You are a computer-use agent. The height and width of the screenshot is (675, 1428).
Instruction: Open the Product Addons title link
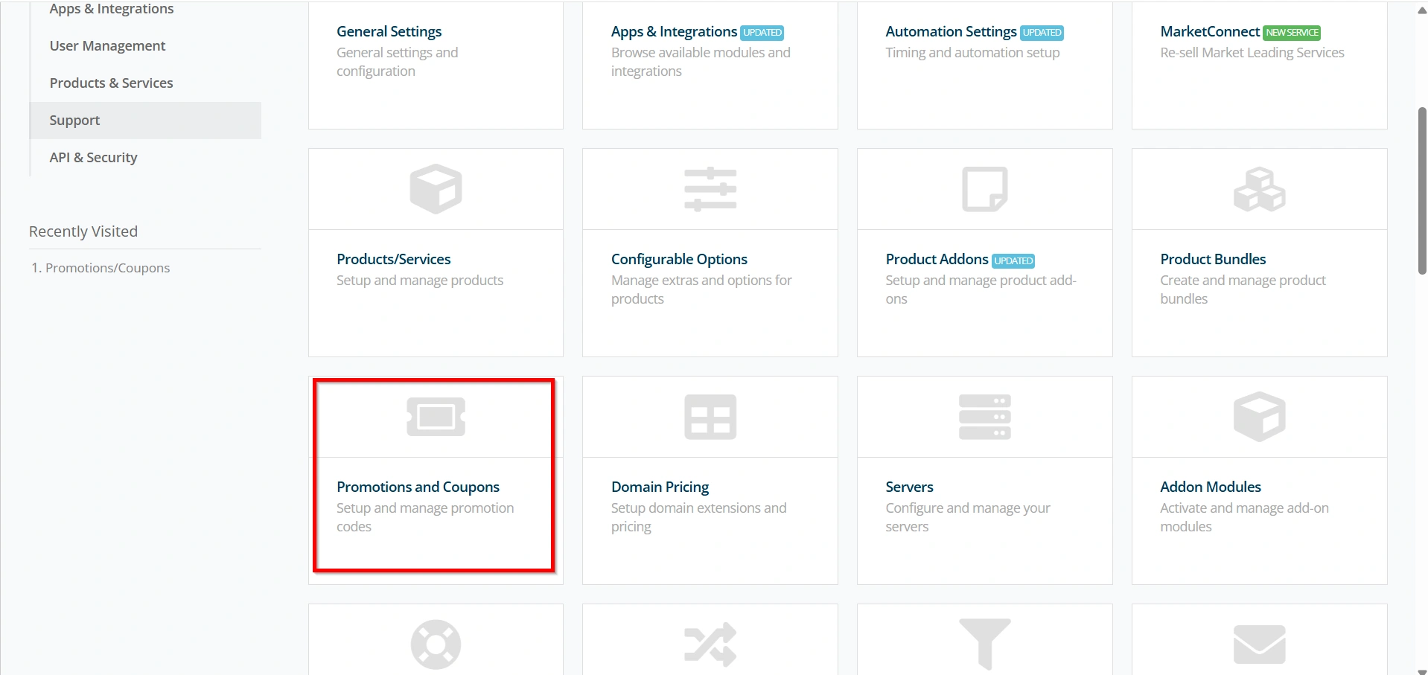(x=937, y=259)
